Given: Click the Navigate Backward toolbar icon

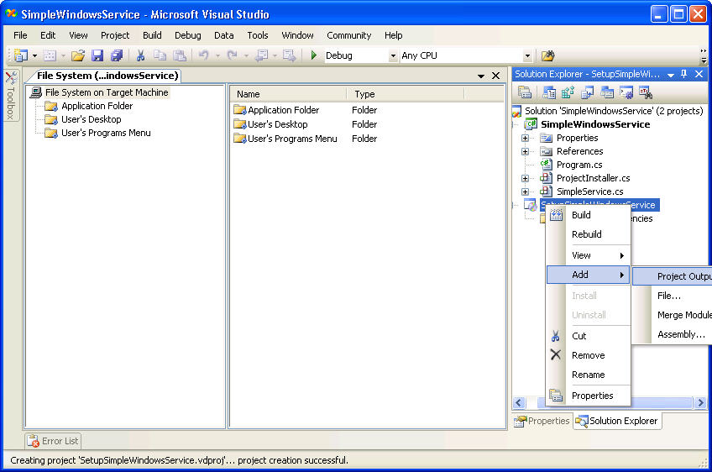Looking at the screenshot, I should (262, 55).
